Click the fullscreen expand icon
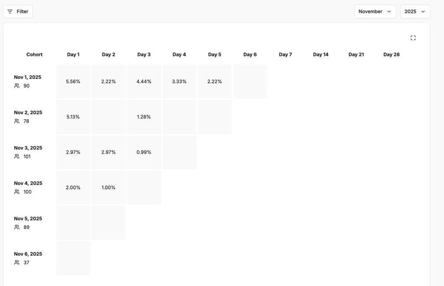The height and width of the screenshot is (286, 444). 413,38
